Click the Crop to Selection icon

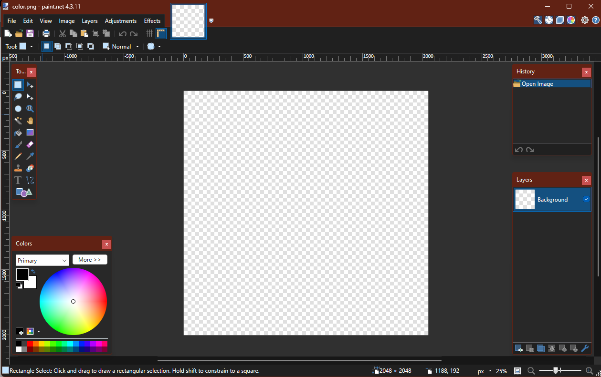tap(95, 33)
